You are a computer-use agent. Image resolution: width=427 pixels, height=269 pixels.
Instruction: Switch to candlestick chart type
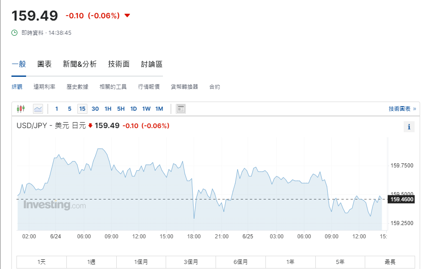[21, 109]
